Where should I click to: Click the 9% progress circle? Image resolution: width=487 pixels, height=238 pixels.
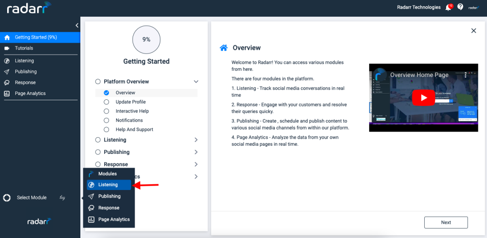146,39
